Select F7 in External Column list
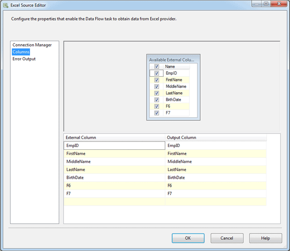The image size is (290, 251). tap(114, 193)
